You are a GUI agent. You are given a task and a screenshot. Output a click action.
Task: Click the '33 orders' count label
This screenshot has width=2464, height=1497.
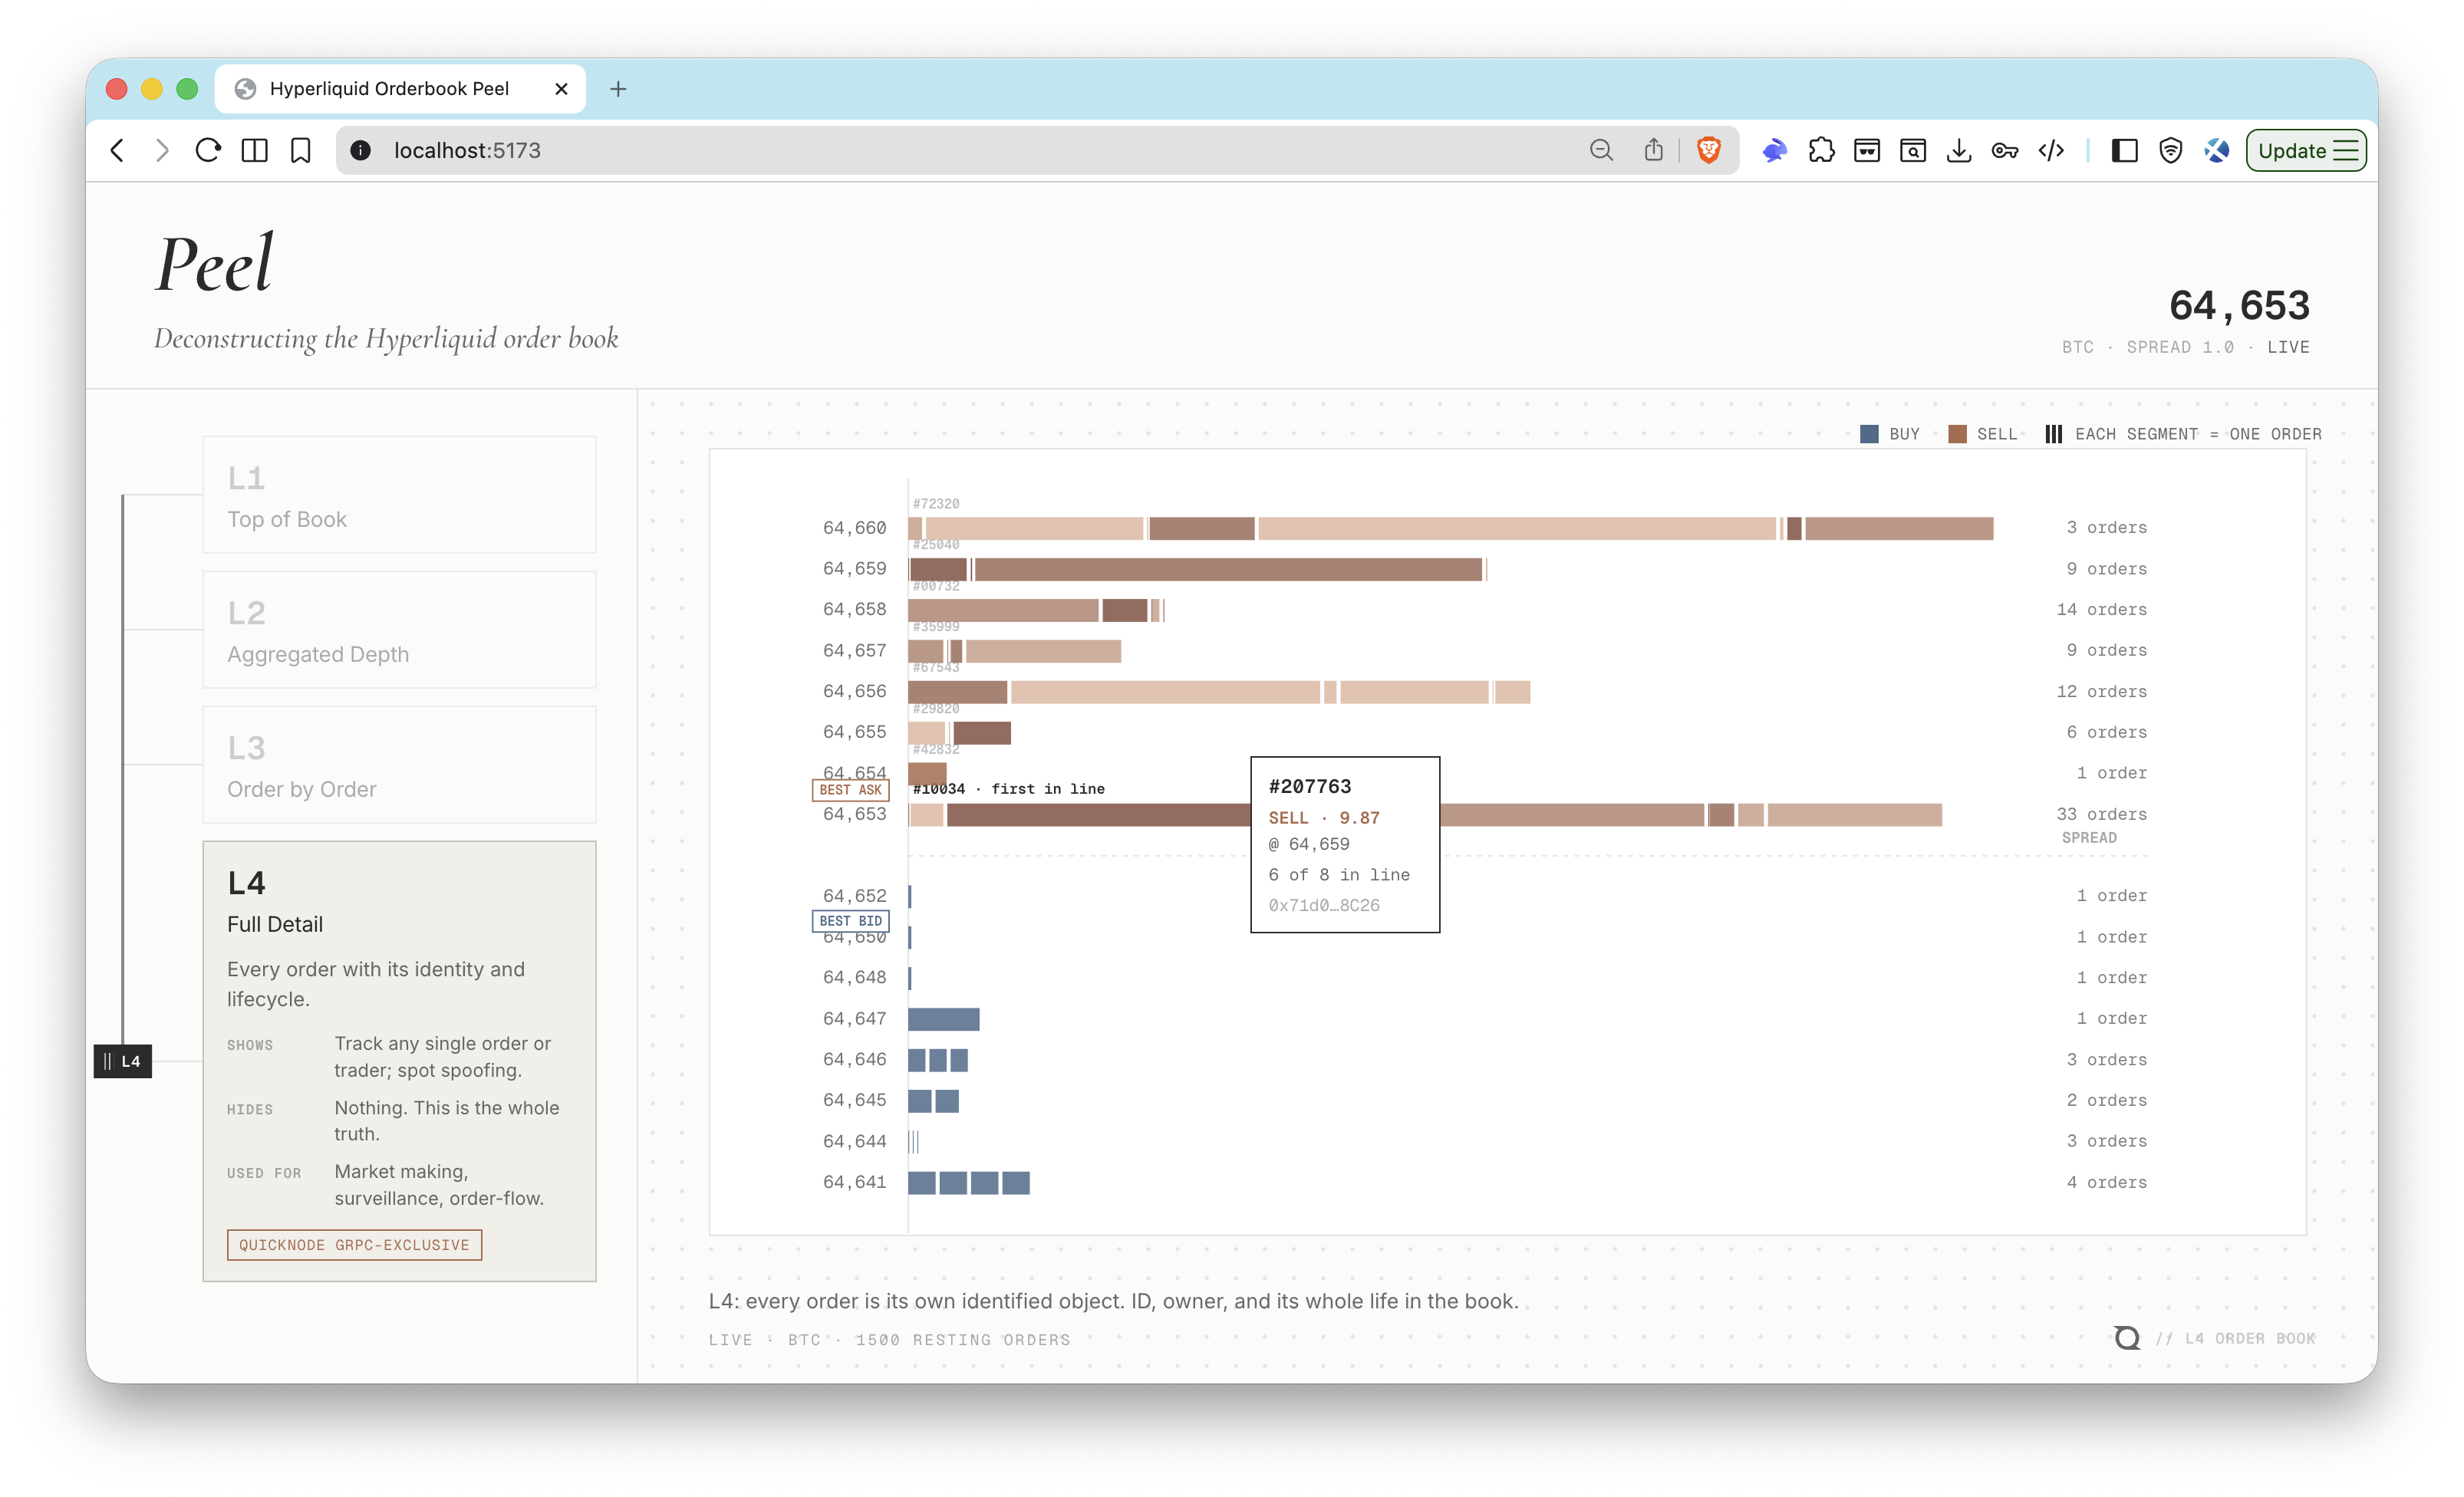click(2101, 814)
